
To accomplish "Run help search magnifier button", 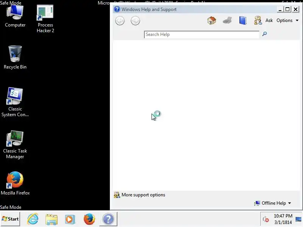I will [264, 34].
